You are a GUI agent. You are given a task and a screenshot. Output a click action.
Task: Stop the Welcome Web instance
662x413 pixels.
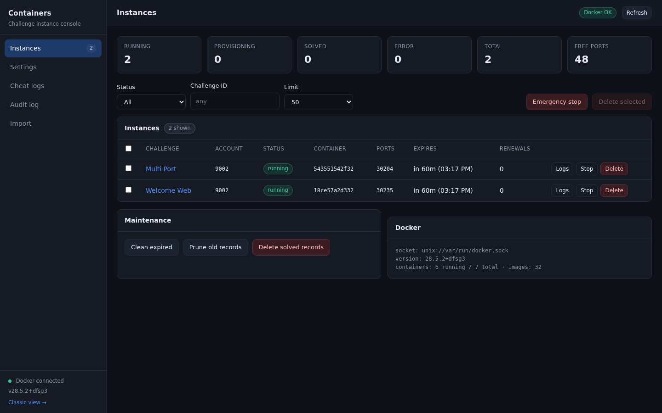(587, 190)
